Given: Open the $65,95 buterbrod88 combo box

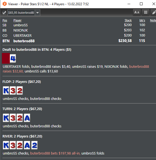Looking at the screenshot, I should point(24,13).
